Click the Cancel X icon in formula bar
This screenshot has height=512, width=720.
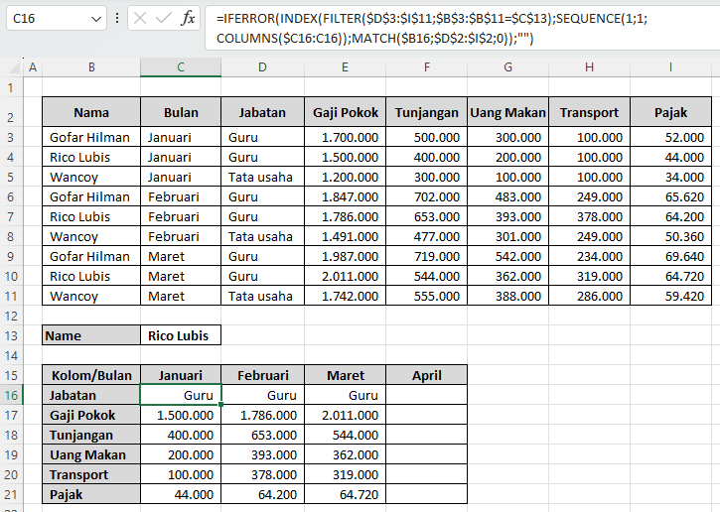click(140, 19)
